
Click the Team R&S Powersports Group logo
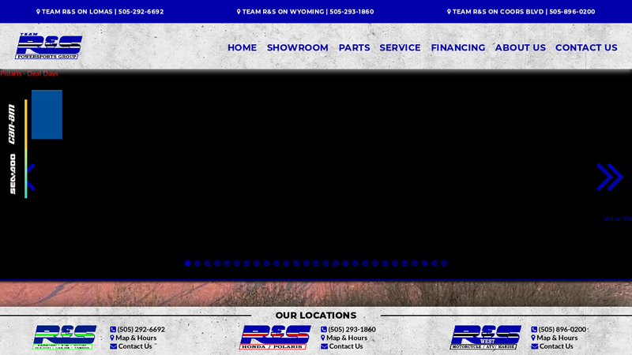[x=48, y=47]
